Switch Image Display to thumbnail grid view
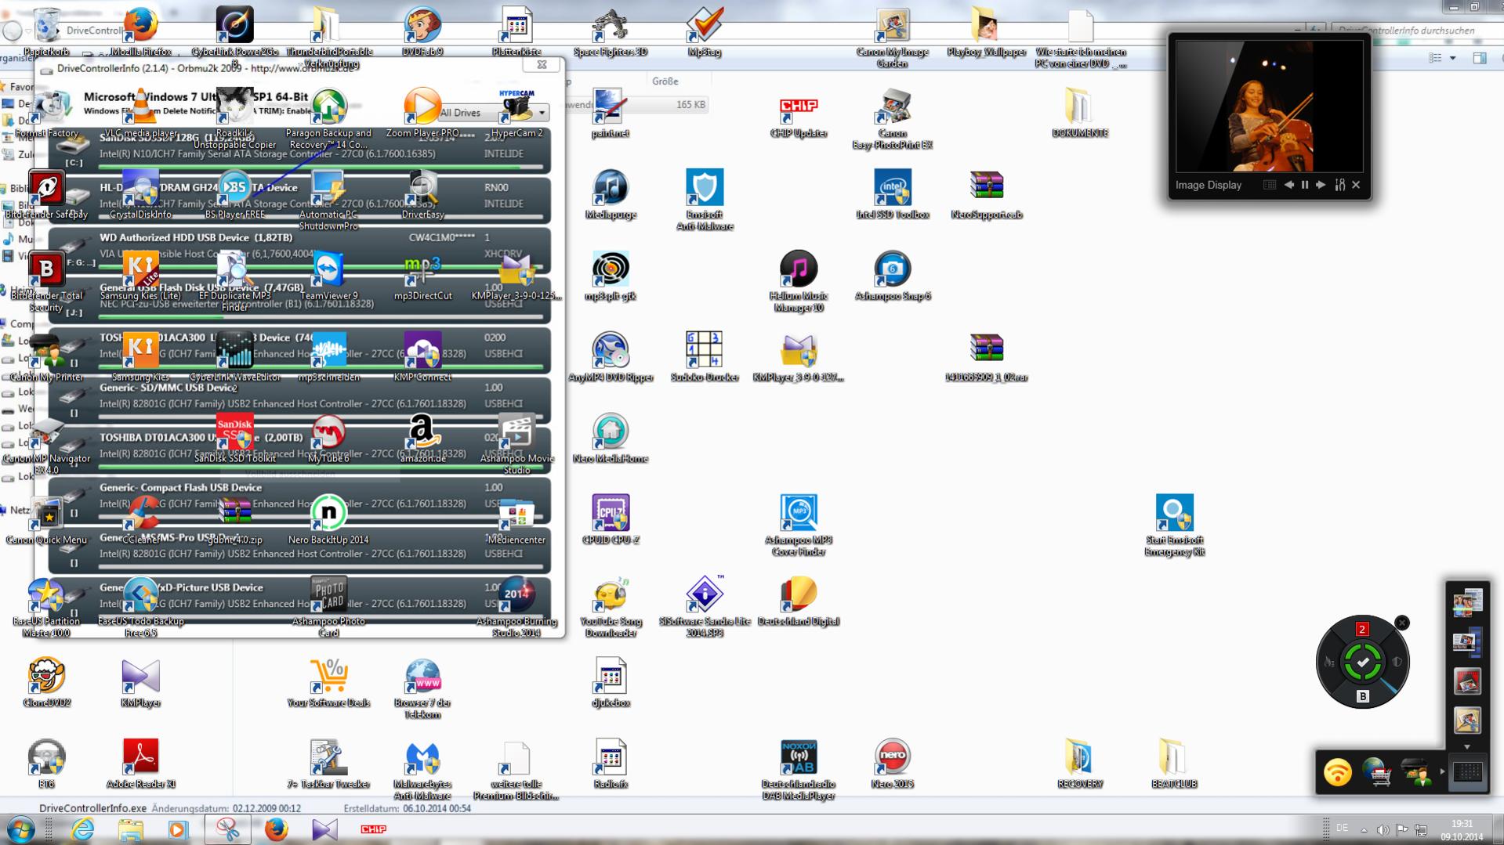 [x=1270, y=185]
